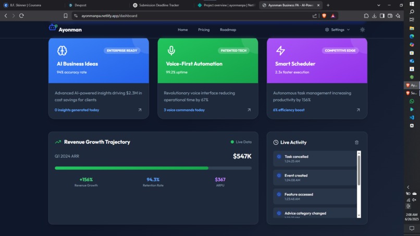Open '3 voice commands today' link
The height and width of the screenshot is (236, 420).
tap(184, 110)
